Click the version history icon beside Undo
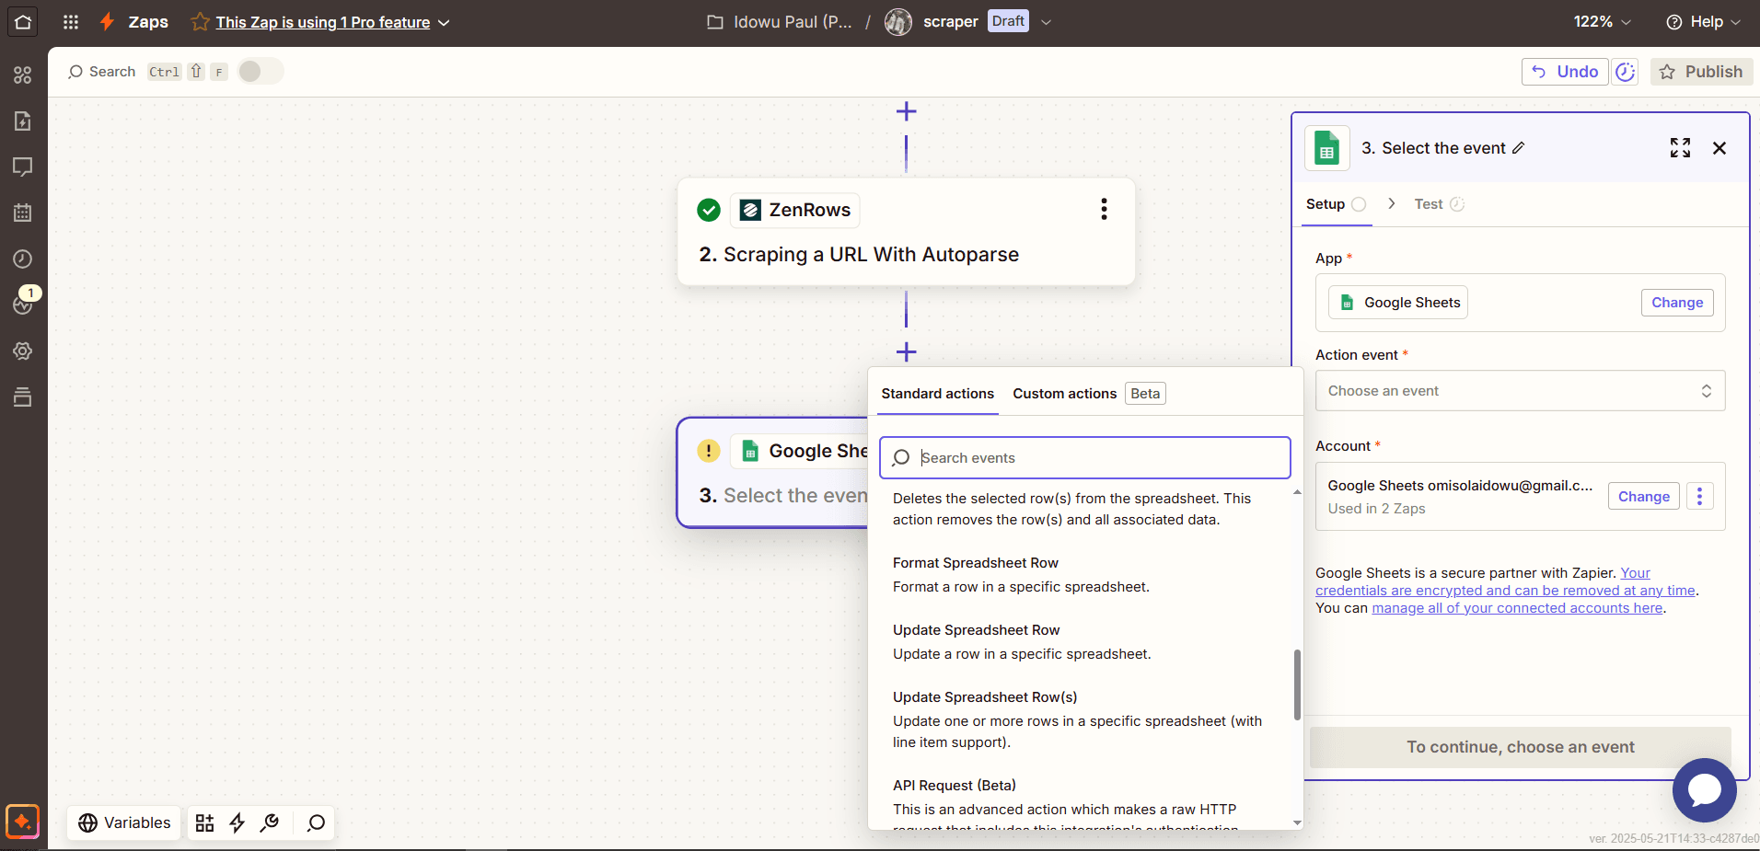The height and width of the screenshot is (851, 1760). (1626, 72)
